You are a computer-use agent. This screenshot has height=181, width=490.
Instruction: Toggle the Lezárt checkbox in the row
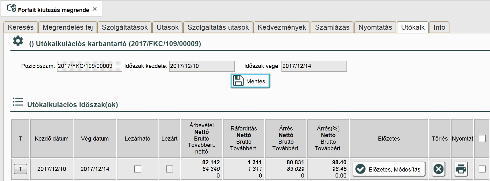pyautogui.click(x=170, y=169)
